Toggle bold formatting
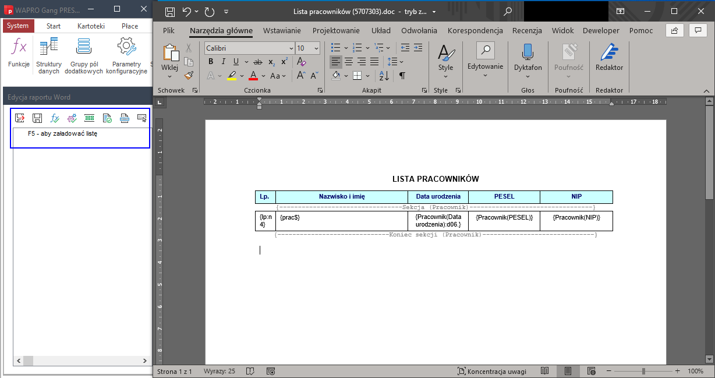 coord(211,62)
